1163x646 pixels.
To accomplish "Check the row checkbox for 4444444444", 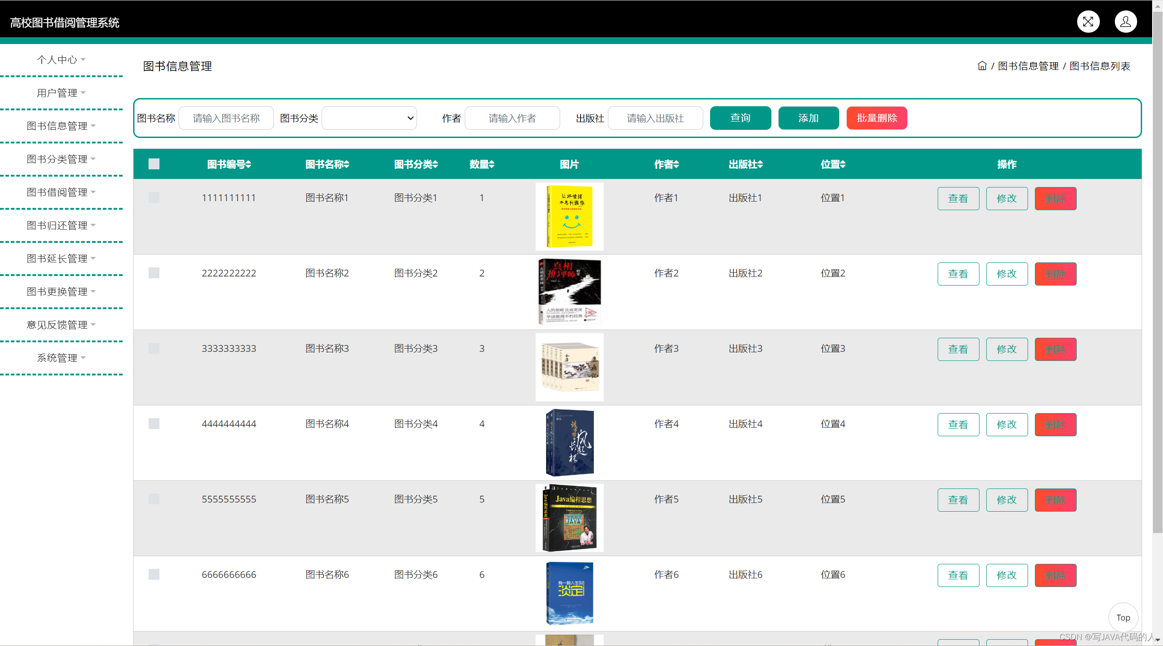I will click(154, 424).
